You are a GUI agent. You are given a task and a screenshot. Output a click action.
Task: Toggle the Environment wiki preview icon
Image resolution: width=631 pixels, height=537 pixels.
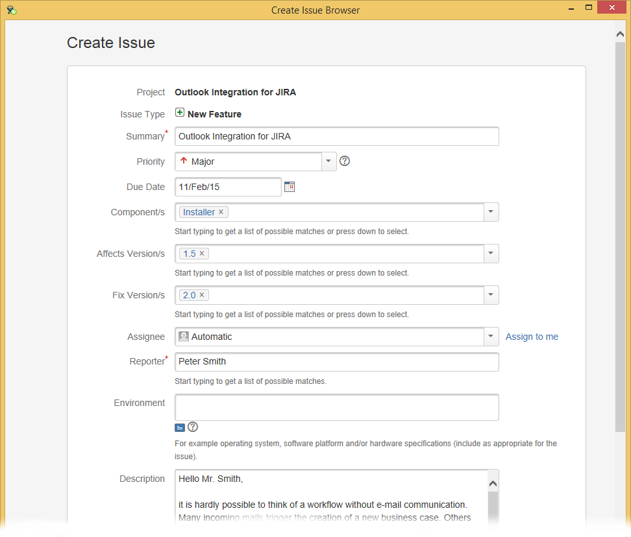click(180, 427)
